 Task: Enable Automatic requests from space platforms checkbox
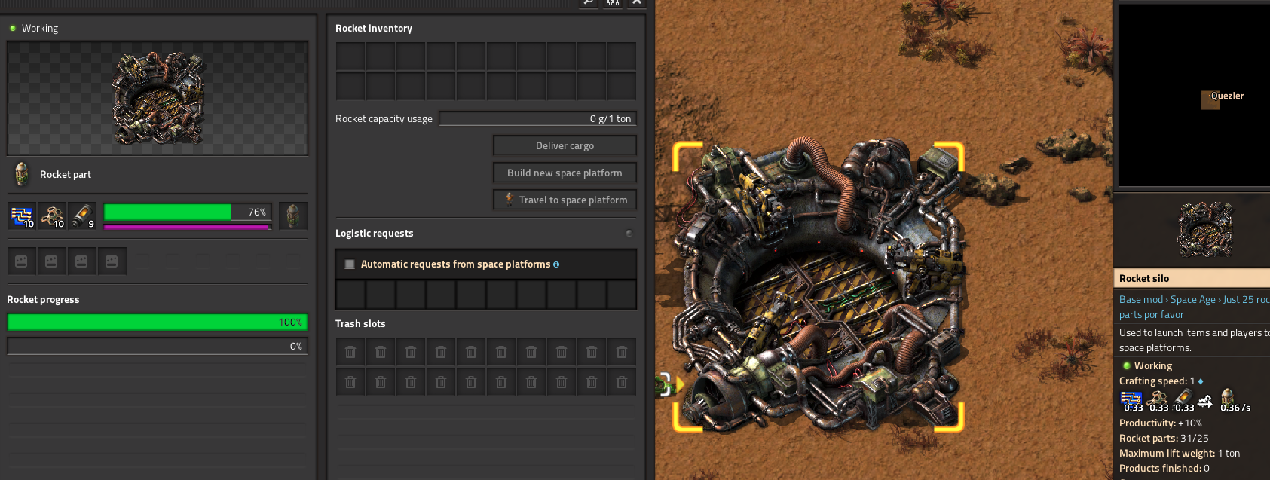tap(350, 264)
